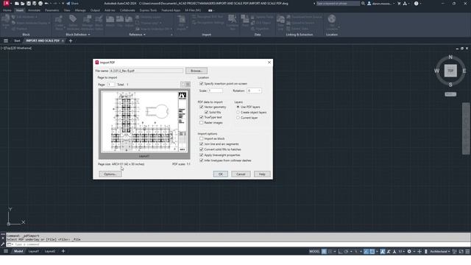Add new layout with plus icon
This screenshot has height=265, width=471.
point(63,251)
